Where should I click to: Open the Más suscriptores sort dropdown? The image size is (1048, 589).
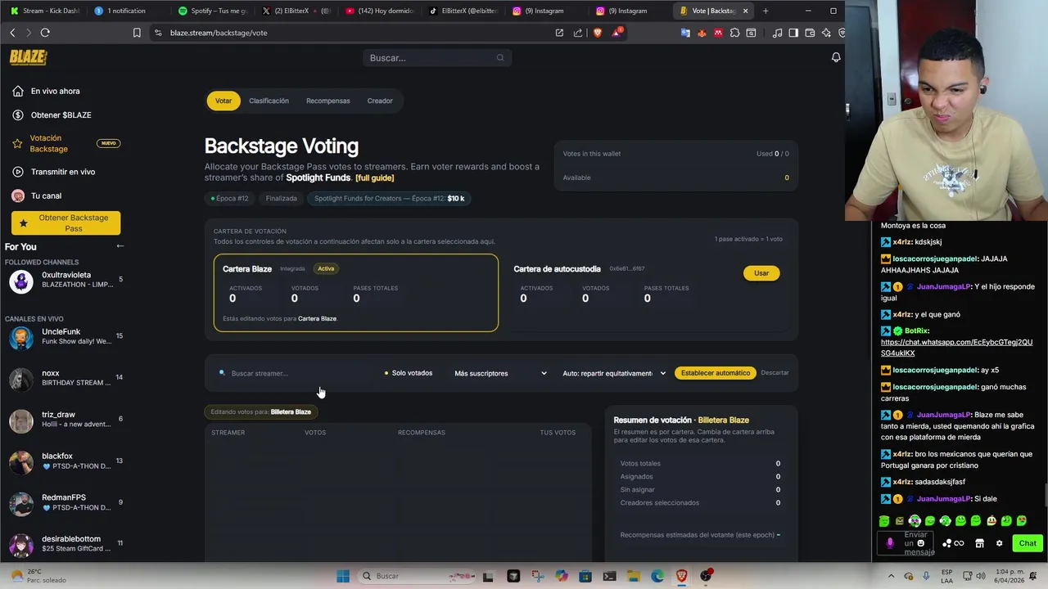tap(500, 373)
